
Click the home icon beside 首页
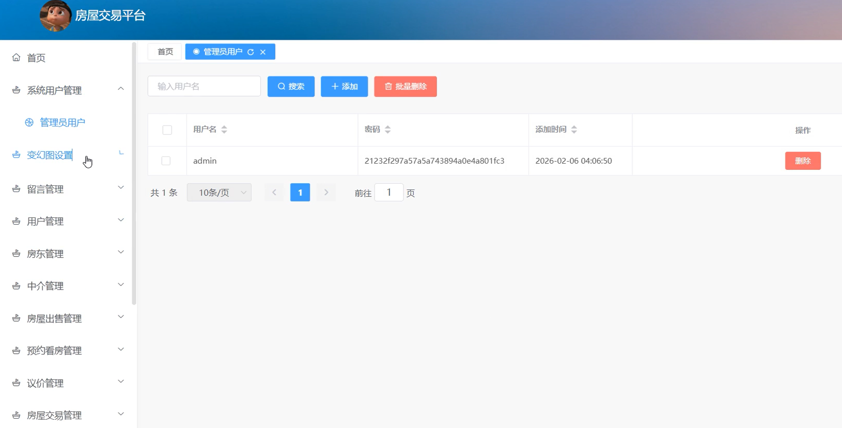tap(17, 57)
